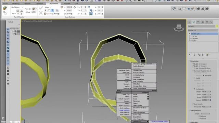Switch to the Modeling ribbon tab
The width and height of the screenshot is (219, 123).
tap(16, 3)
